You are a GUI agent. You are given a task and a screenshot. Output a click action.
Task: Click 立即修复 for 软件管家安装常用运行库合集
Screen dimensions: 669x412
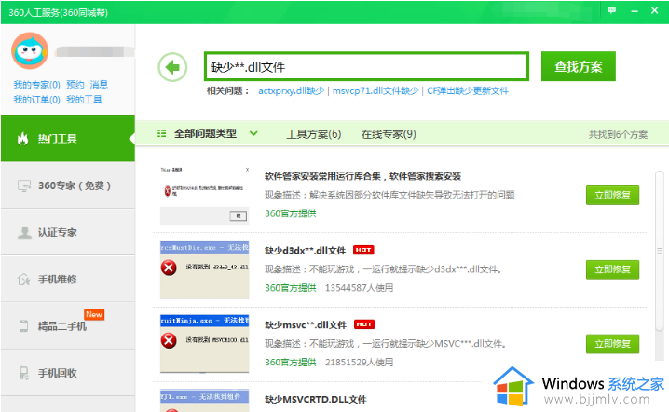[612, 195]
